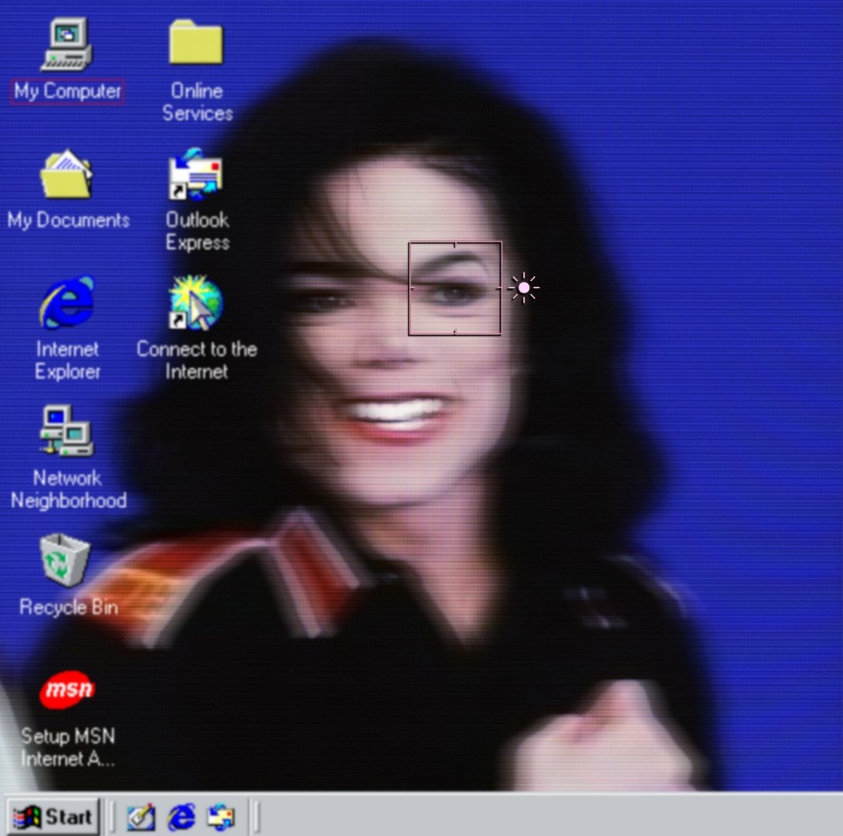This screenshot has width=843, height=836.
Task: Select the Internet Explorer desktop icon
Action: (67, 302)
